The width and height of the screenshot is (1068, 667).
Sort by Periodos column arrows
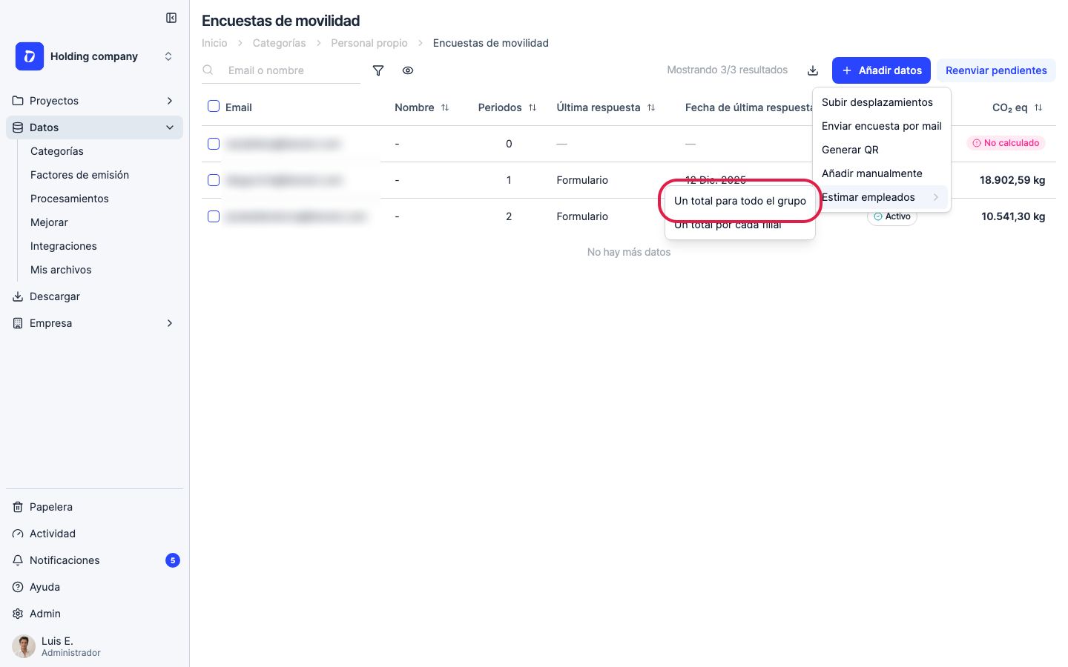[533, 107]
